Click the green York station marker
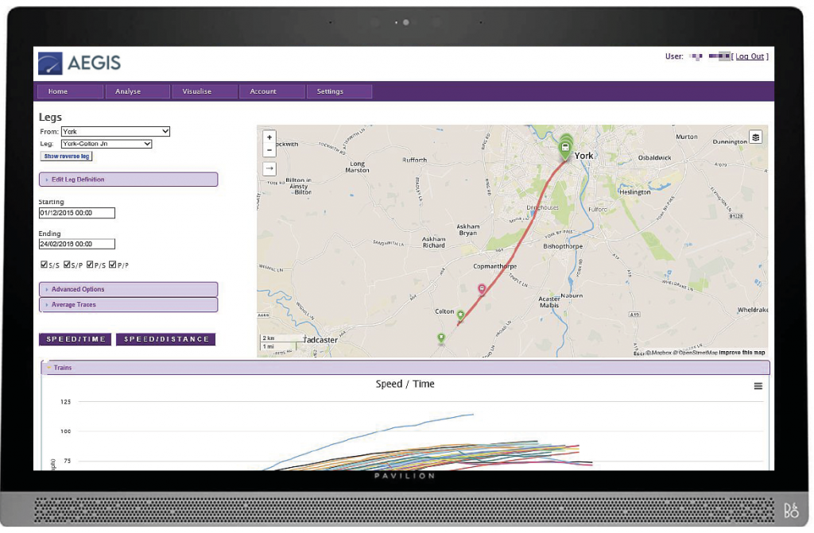Screen dimensions: 814x533 tap(565, 148)
